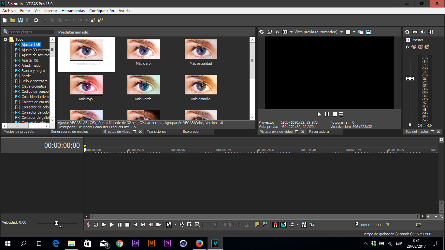Toggle auto ripple
The height and width of the screenshot is (250, 445).
click(x=292, y=225)
